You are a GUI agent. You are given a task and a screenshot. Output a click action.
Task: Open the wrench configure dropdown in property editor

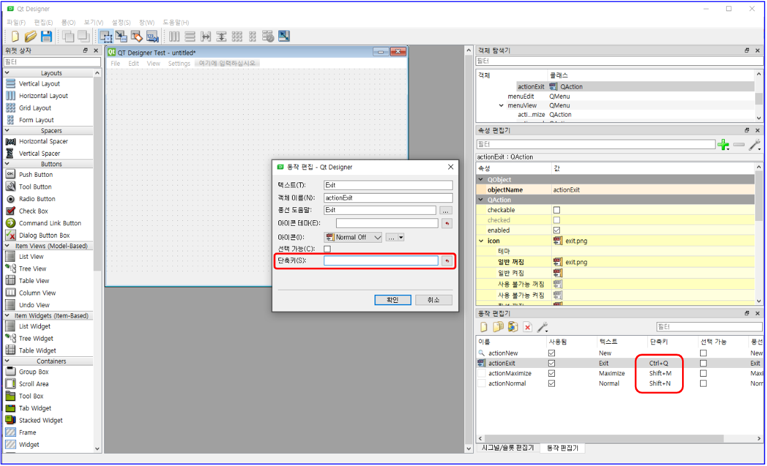(x=754, y=145)
